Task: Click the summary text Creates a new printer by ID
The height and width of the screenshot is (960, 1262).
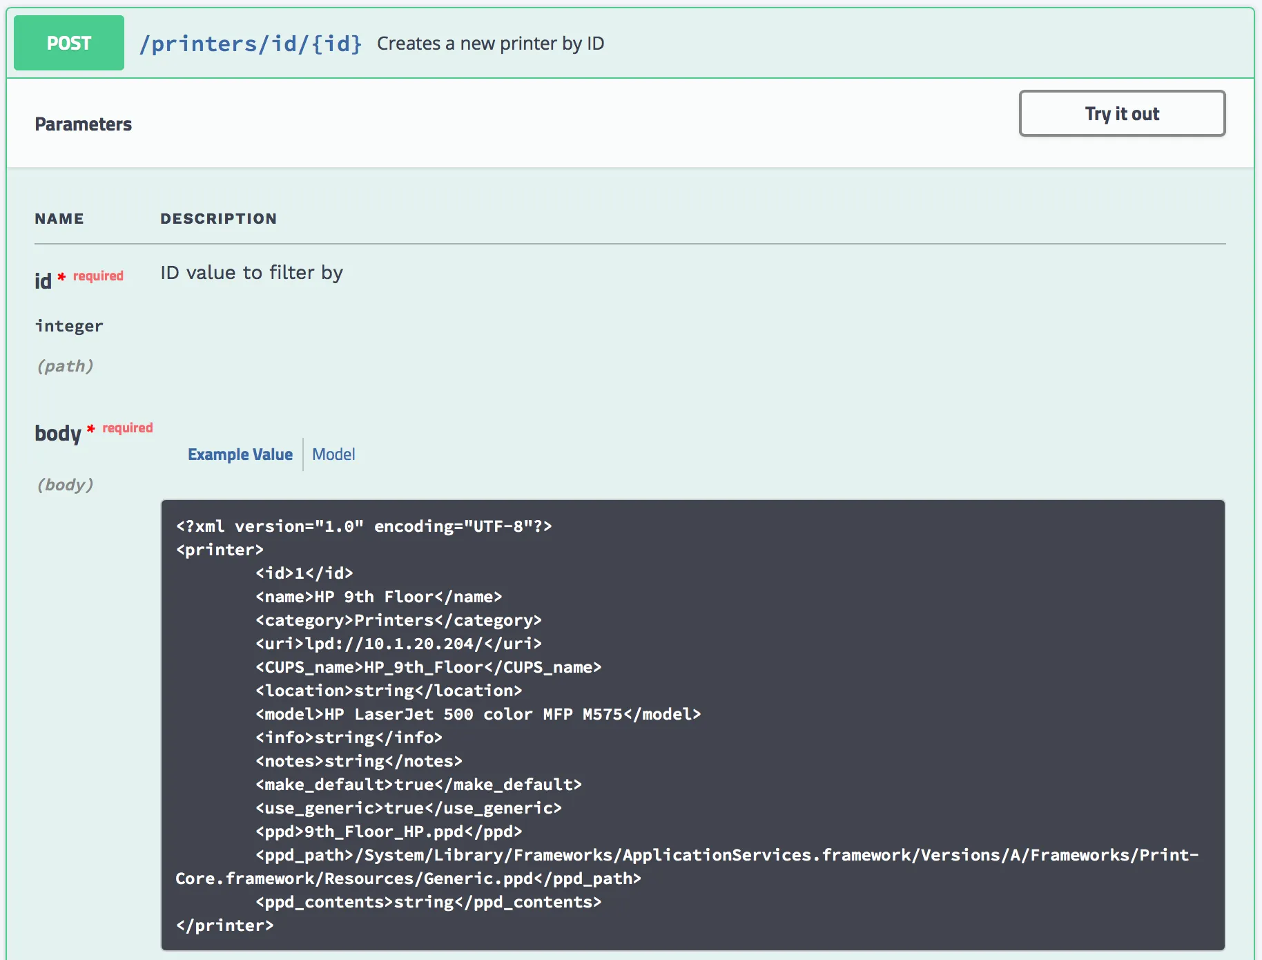Action: pyautogui.click(x=490, y=44)
